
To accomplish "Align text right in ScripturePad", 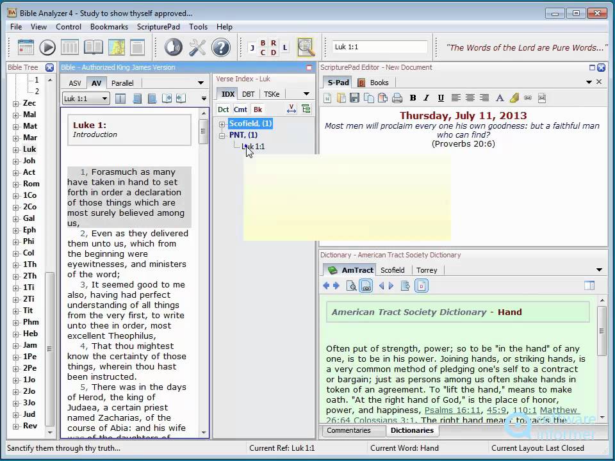I will pos(484,98).
